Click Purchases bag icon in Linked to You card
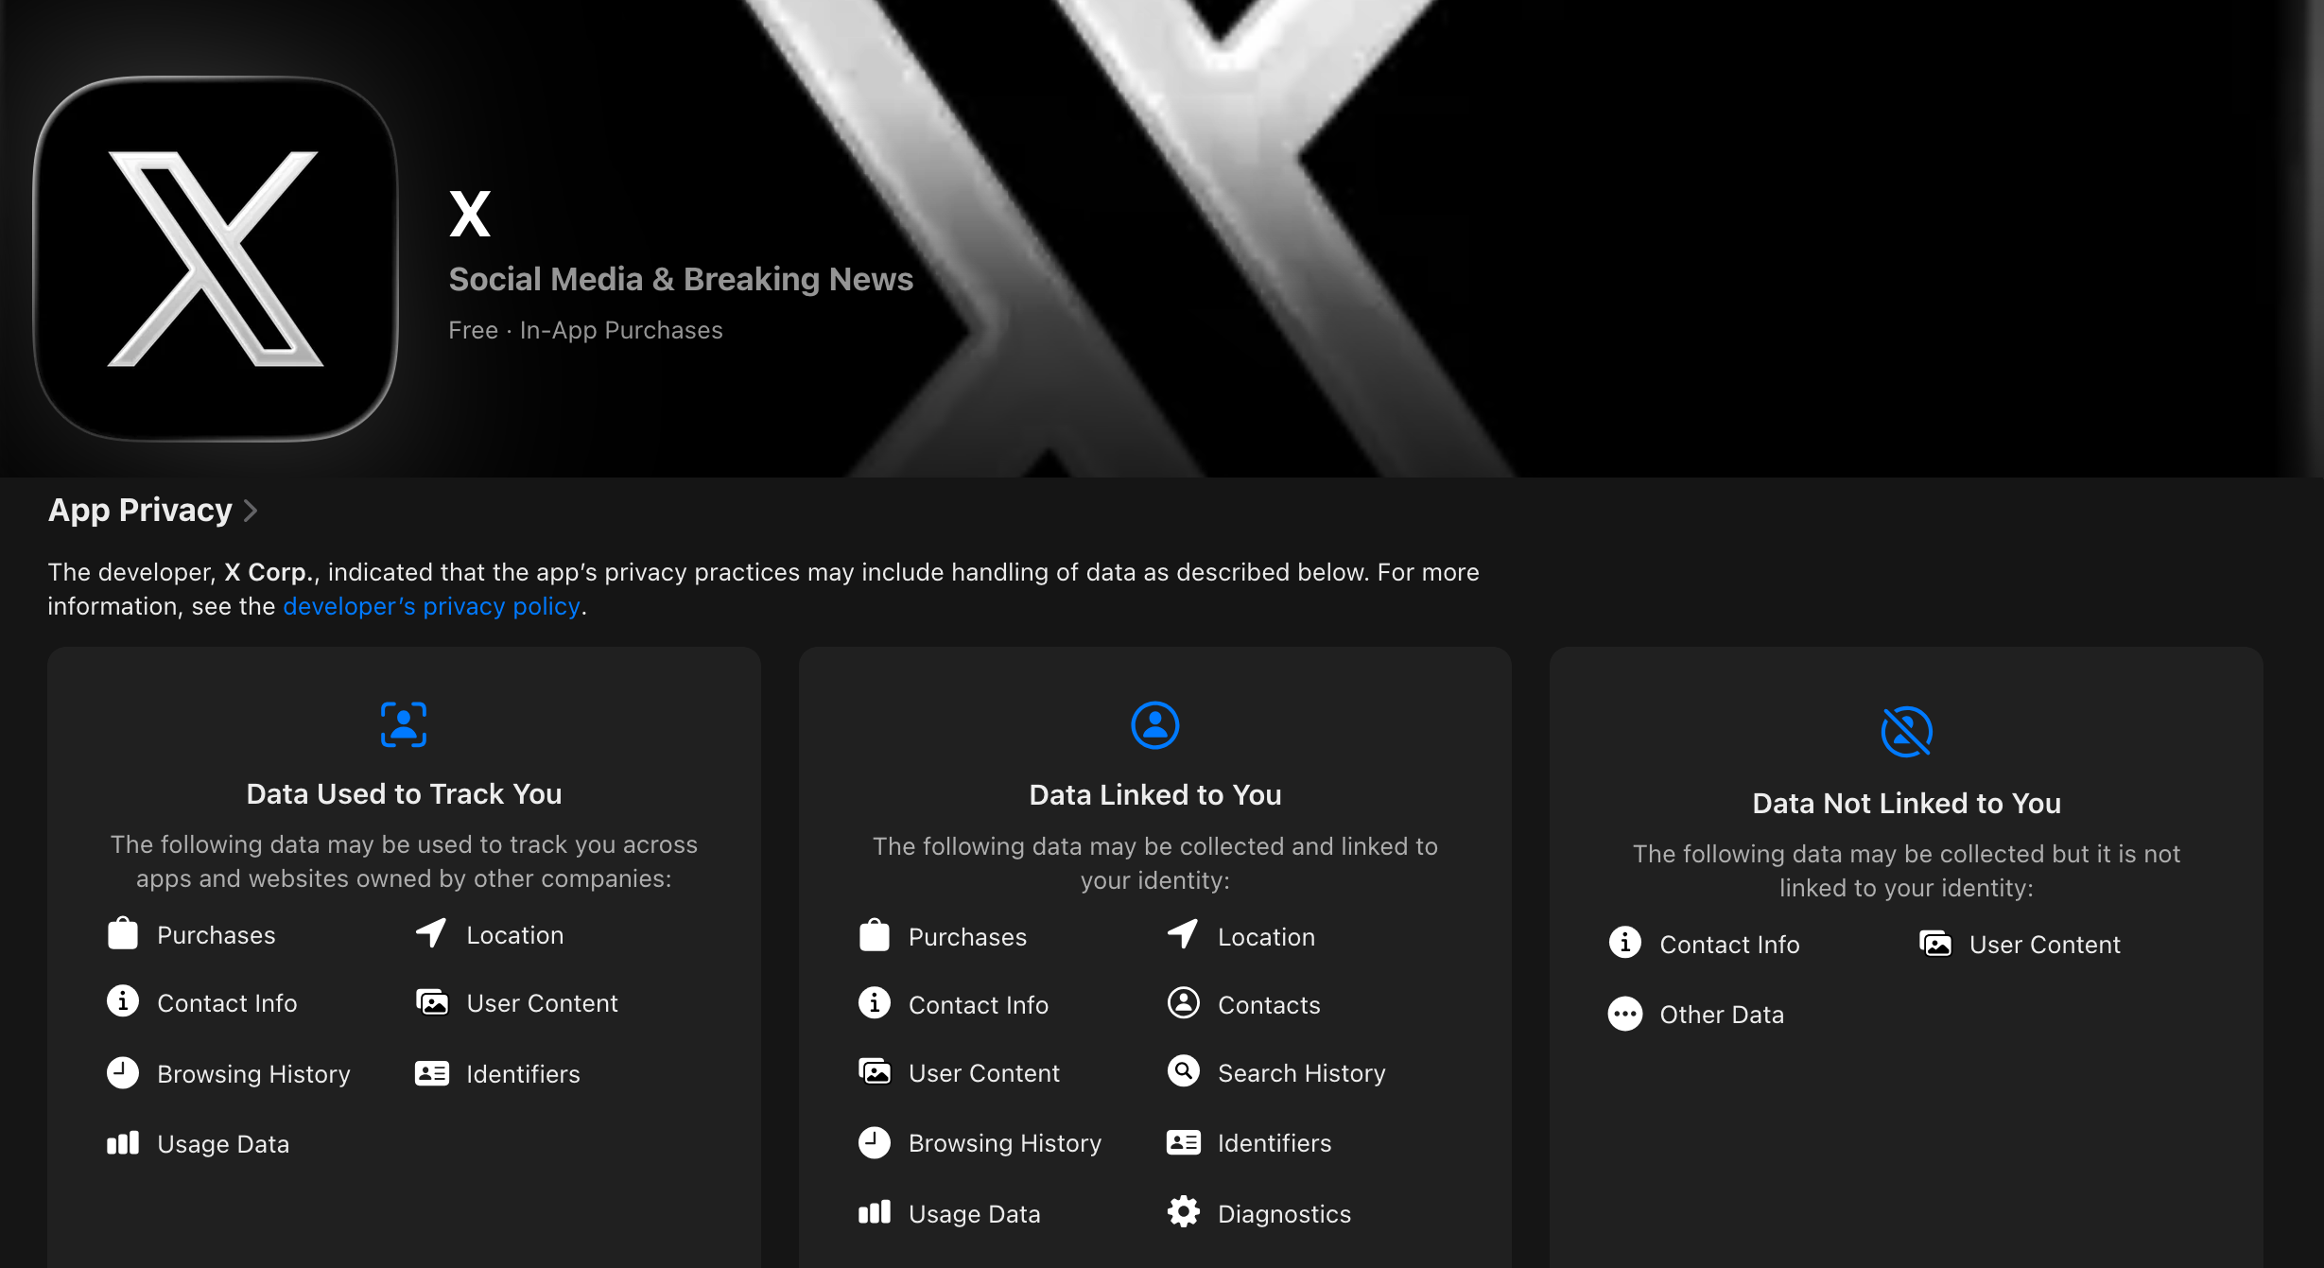Viewport: 2324px width, 1268px height. tap(875, 935)
